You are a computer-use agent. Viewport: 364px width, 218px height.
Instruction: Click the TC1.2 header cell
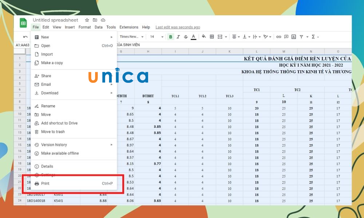[x=202, y=96]
